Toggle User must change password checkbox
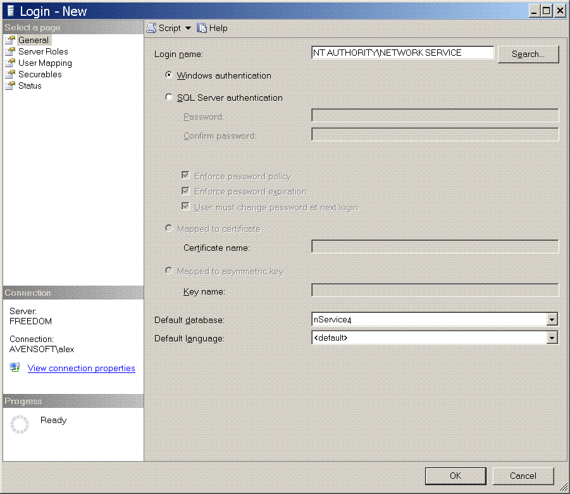 click(185, 206)
